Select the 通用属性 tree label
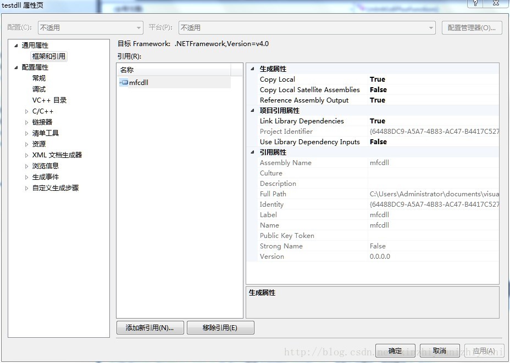The image size is (510, 363). click(x=35, y=46)
